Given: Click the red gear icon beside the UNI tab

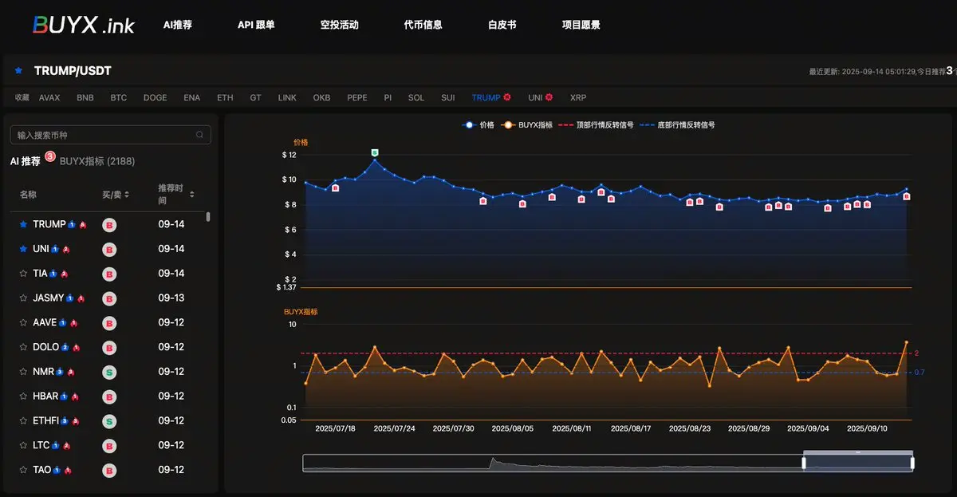Looking at the screenshot, I should [549, 97].
